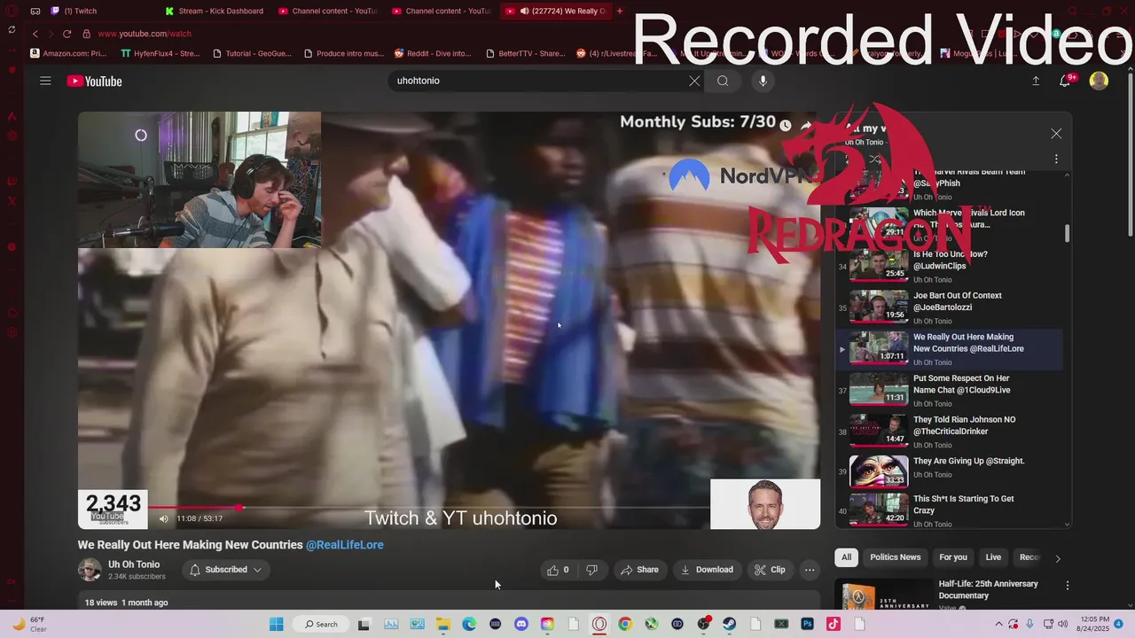Screen dimensions: 1135x638
Task: Go back in browser history
Action: [35, 34]
